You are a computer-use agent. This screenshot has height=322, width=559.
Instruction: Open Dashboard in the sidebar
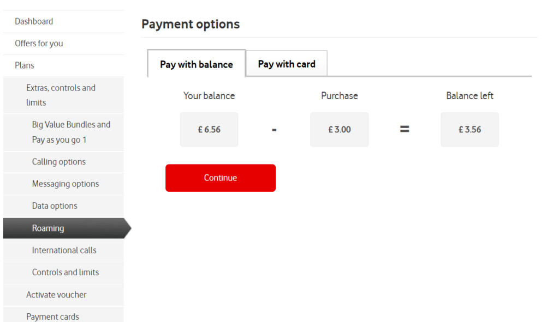pyautogui.click(x=34, y=21)
